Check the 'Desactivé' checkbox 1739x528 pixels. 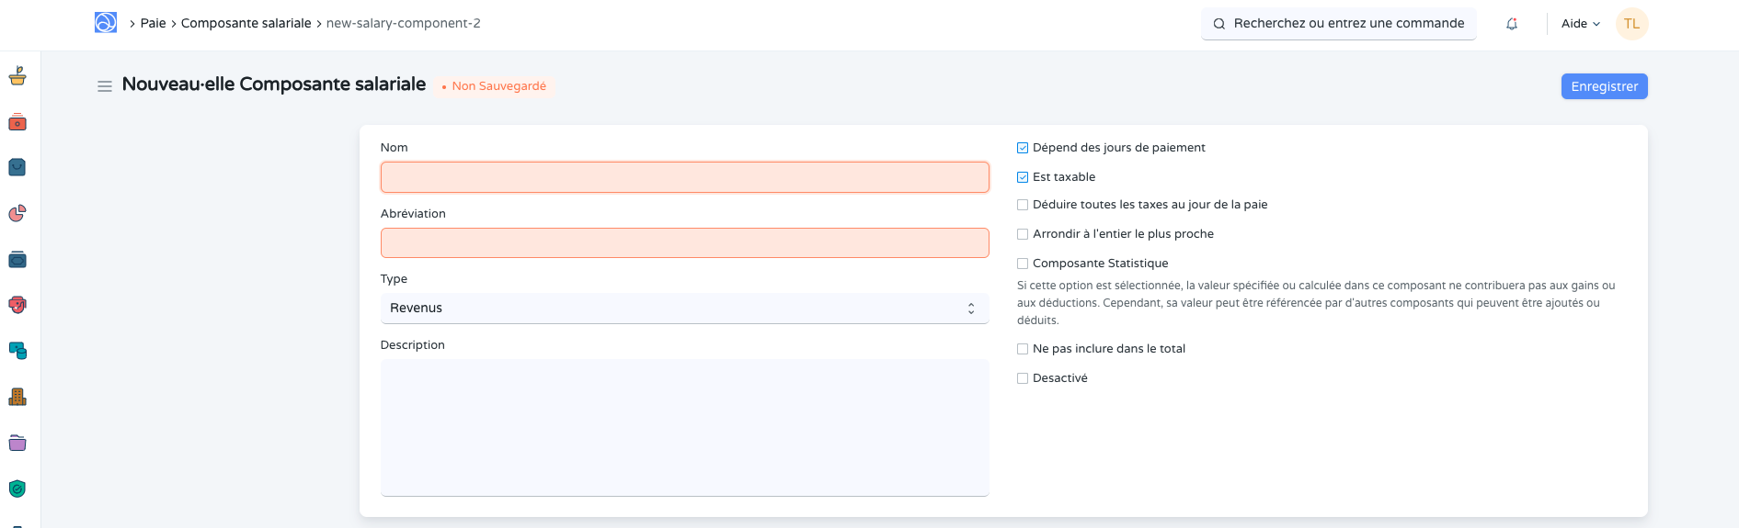coord(1023,378)
